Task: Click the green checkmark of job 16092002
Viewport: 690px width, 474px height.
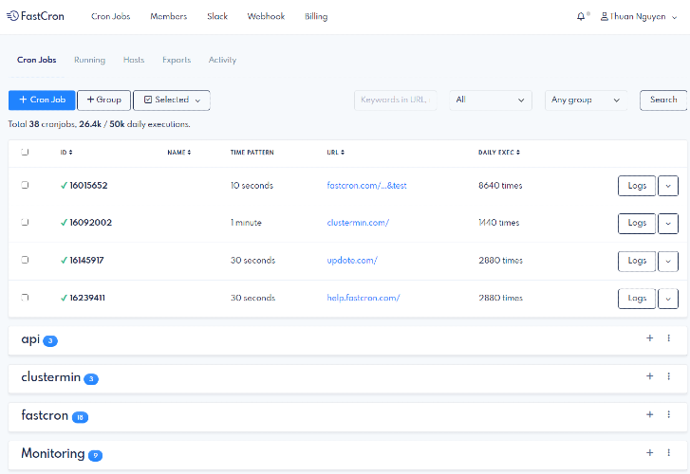Action: (64, 223)
